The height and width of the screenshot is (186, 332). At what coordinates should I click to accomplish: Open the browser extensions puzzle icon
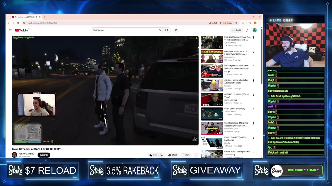click(243, 23)
